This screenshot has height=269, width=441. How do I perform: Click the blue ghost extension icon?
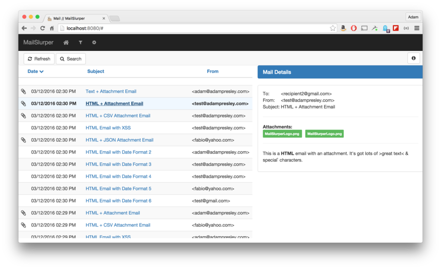(386, 28)
